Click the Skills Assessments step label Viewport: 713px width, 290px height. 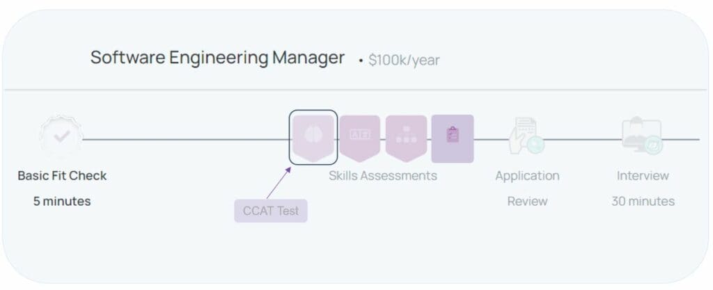(383, 176)
